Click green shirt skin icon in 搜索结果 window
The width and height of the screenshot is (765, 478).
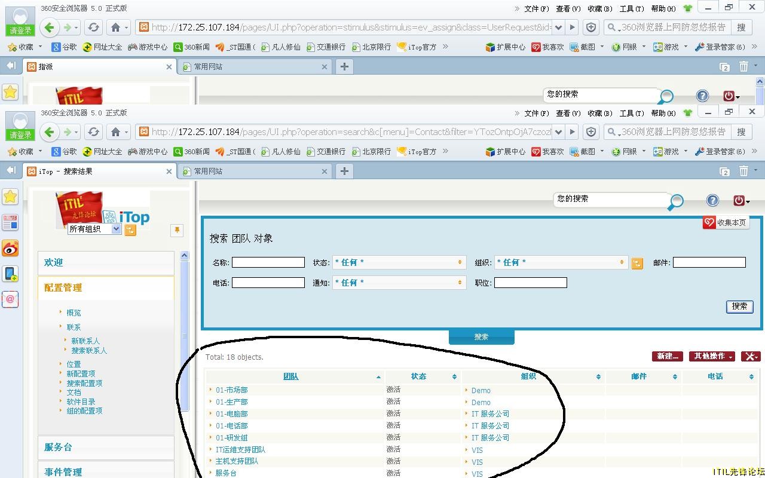click(688, 112)
